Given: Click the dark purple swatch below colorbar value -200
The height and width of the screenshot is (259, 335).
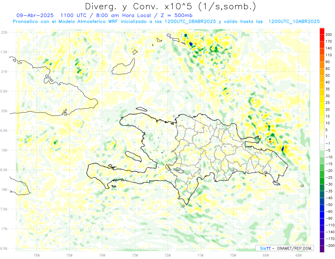Looking at the screenshot, I should tap(322, 249).
